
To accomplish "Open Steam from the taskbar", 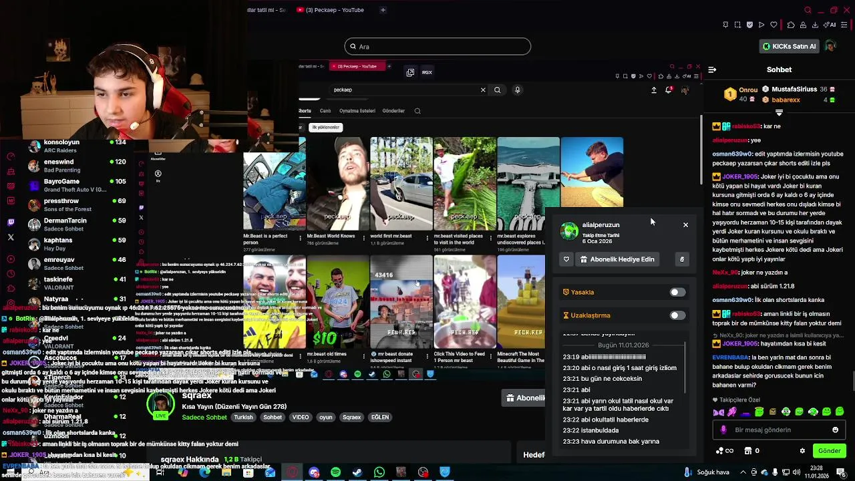I will point(357,472).
